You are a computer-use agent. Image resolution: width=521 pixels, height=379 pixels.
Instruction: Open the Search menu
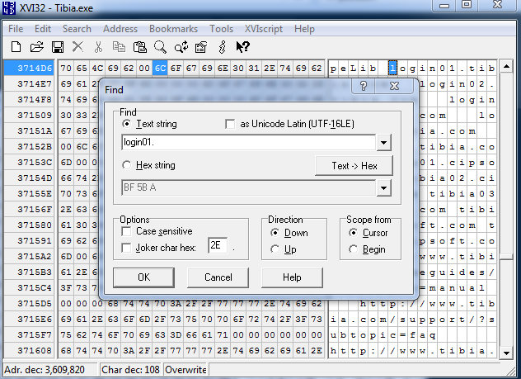tap(77, 29)
